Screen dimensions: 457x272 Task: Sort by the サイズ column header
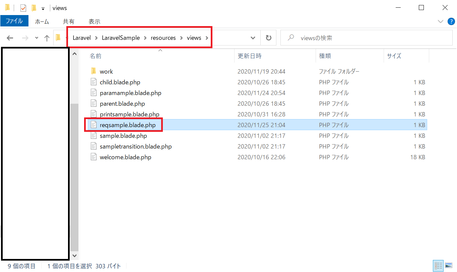[394, 56]
